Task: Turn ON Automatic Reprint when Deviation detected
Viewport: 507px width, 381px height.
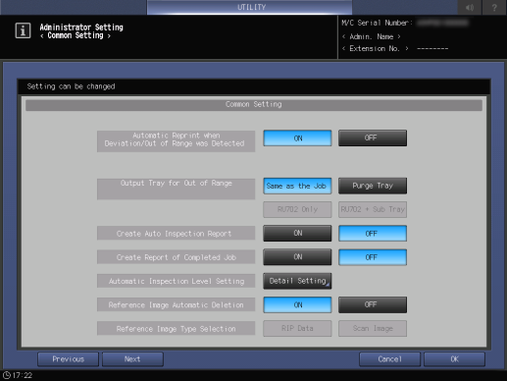Action: tap(297, 138)
